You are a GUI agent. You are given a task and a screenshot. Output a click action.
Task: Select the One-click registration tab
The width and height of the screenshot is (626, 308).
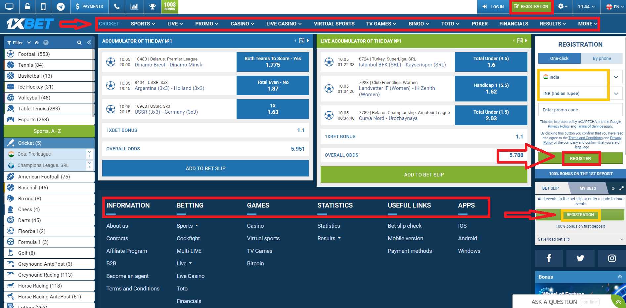[x=559, y=58]
